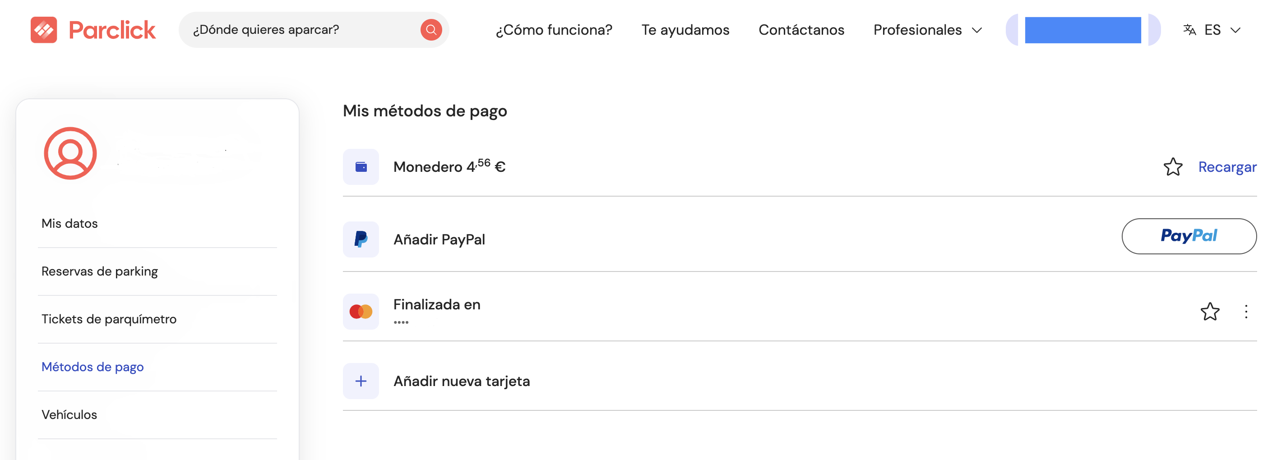The image size is (1286, 460).
Task: Mark the Mastercard as preferred payment method
Action: click(1210, 311)
